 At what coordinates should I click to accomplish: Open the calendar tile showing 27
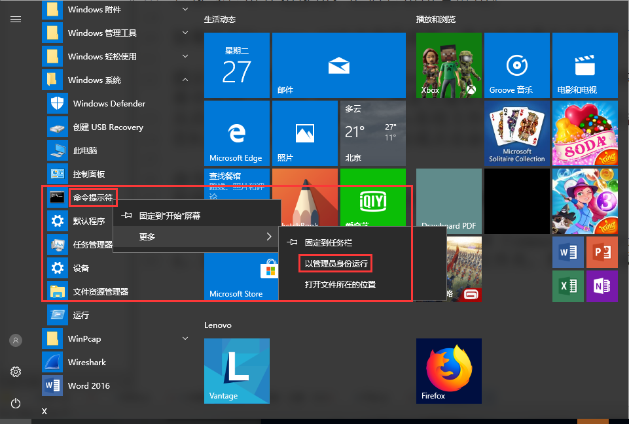pos(236,65)
